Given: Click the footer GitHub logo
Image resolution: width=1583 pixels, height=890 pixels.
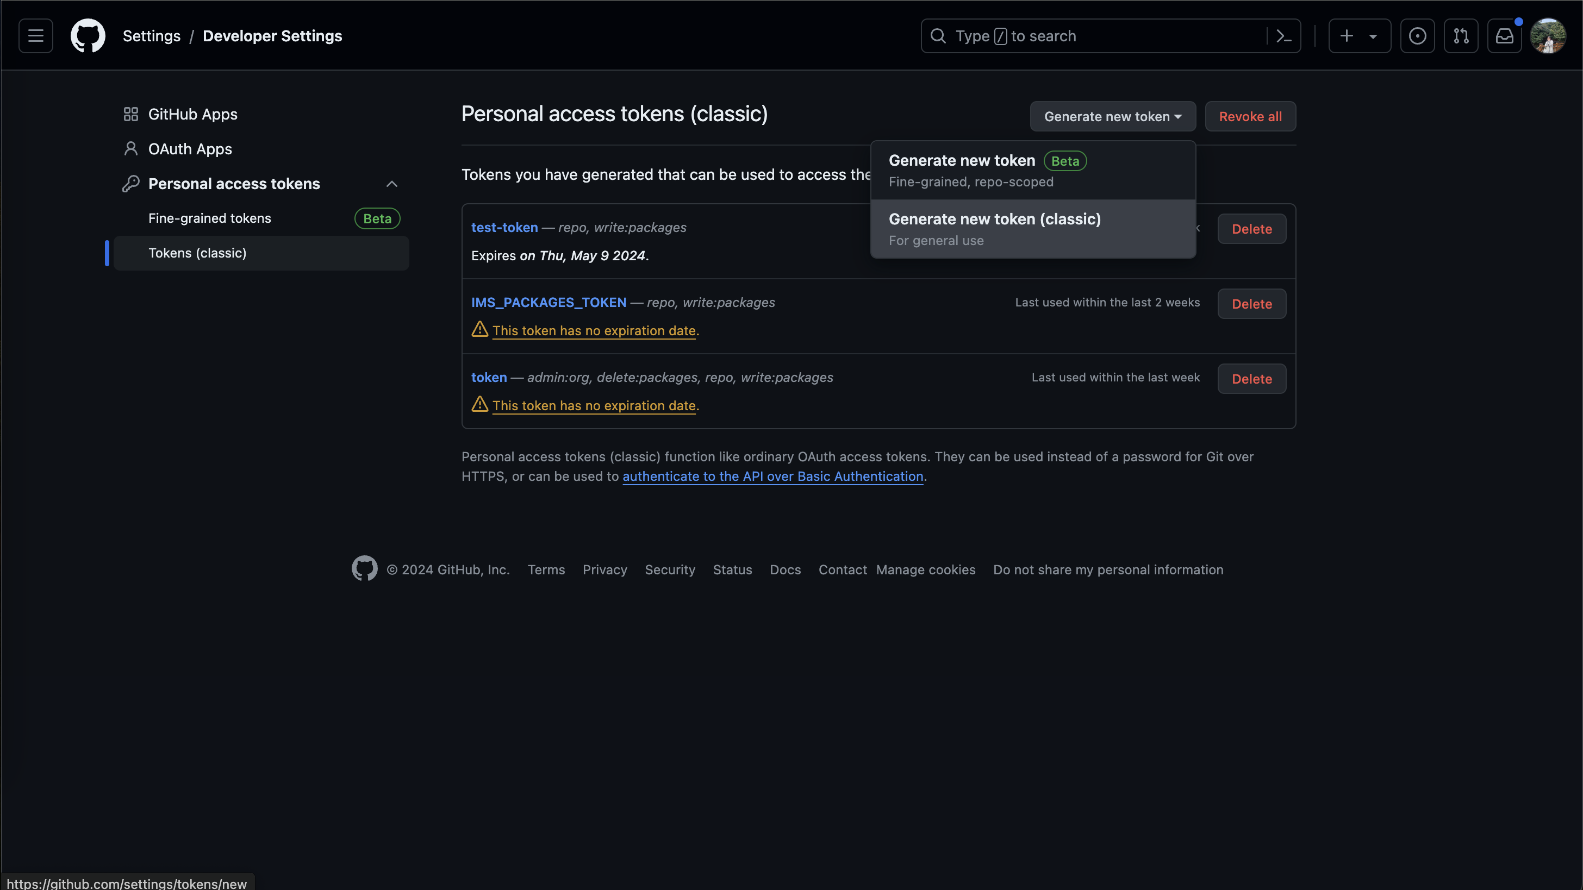Looking at the screenshot, I should tap(364, 569).
